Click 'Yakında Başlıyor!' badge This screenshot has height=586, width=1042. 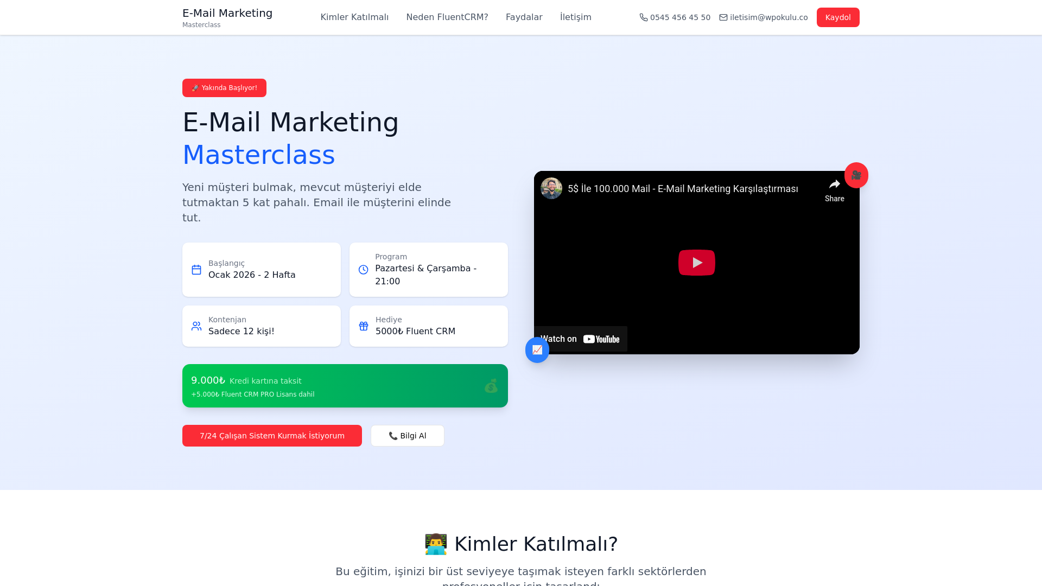(x=224, y=88)
